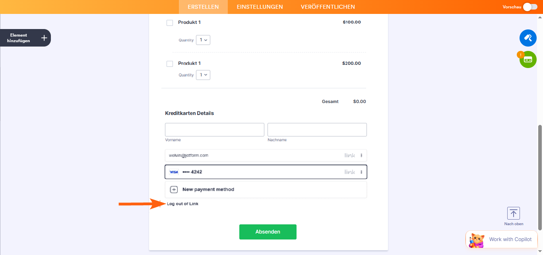Open the Quantity dropdown for the $100.00 product
This screenshot has width=543, height=255.
pyautogui.click(x=203, y=40)
